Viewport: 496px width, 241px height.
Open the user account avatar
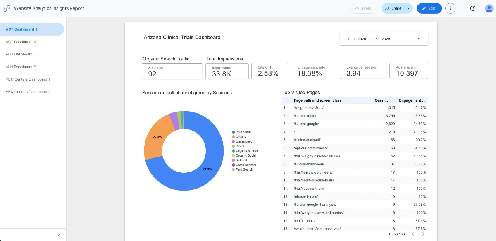[489, 8]
